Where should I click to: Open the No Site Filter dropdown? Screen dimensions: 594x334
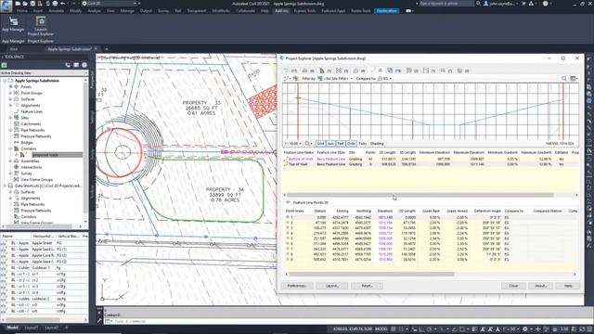(x=338, y=78)
